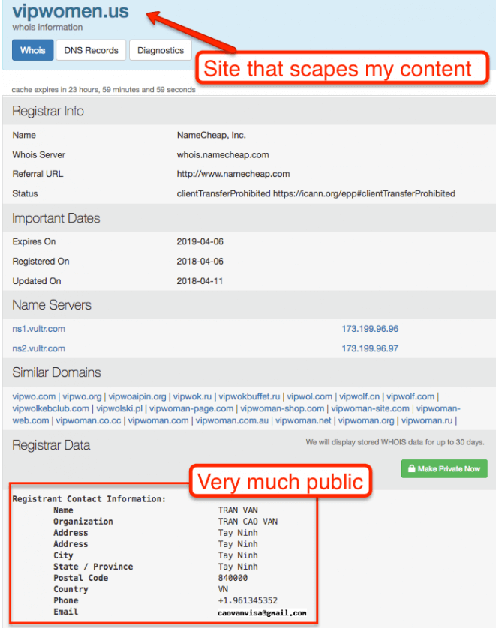Viewport: 496px width, 628px height.
Task: Click the Similar Domains section heading
Action: click(x=56, y=372)
